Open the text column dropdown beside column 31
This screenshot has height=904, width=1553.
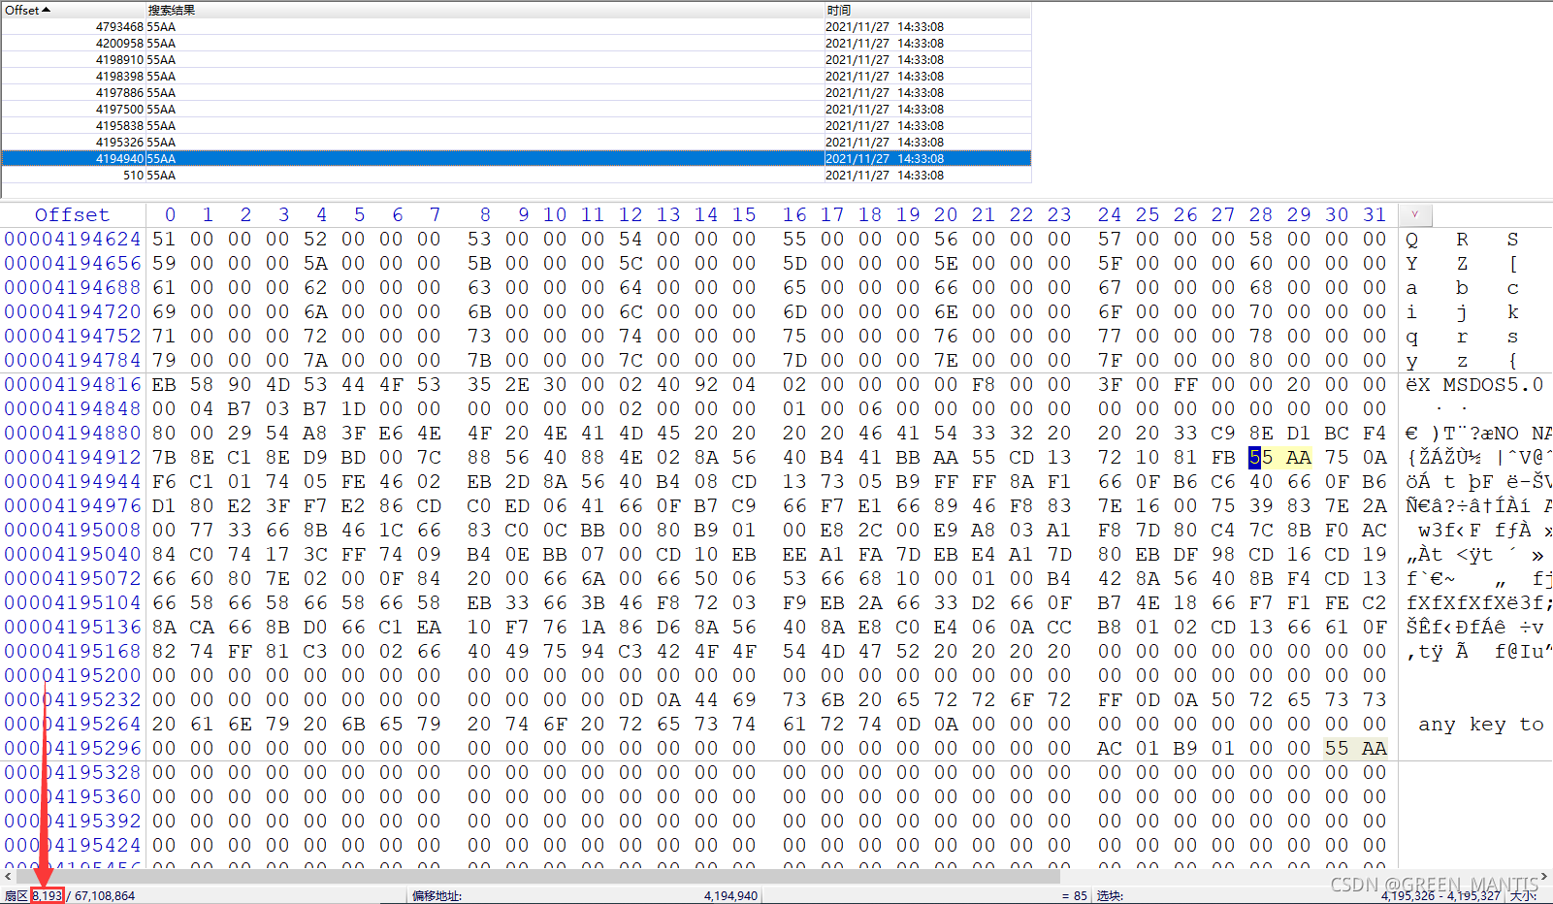[1415, 214]
